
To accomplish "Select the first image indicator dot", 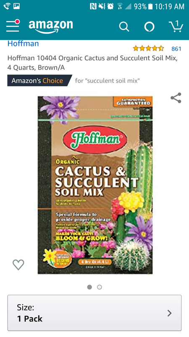I will 89,287.
